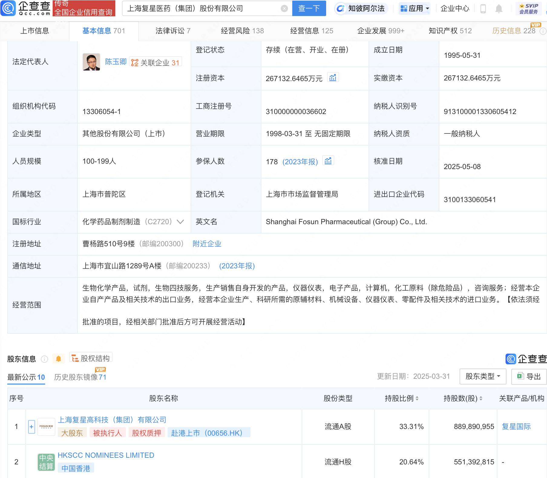Open the 股东类型 filter dropdown
This screenshot has width=547, height=478.
tap(483, 376)
